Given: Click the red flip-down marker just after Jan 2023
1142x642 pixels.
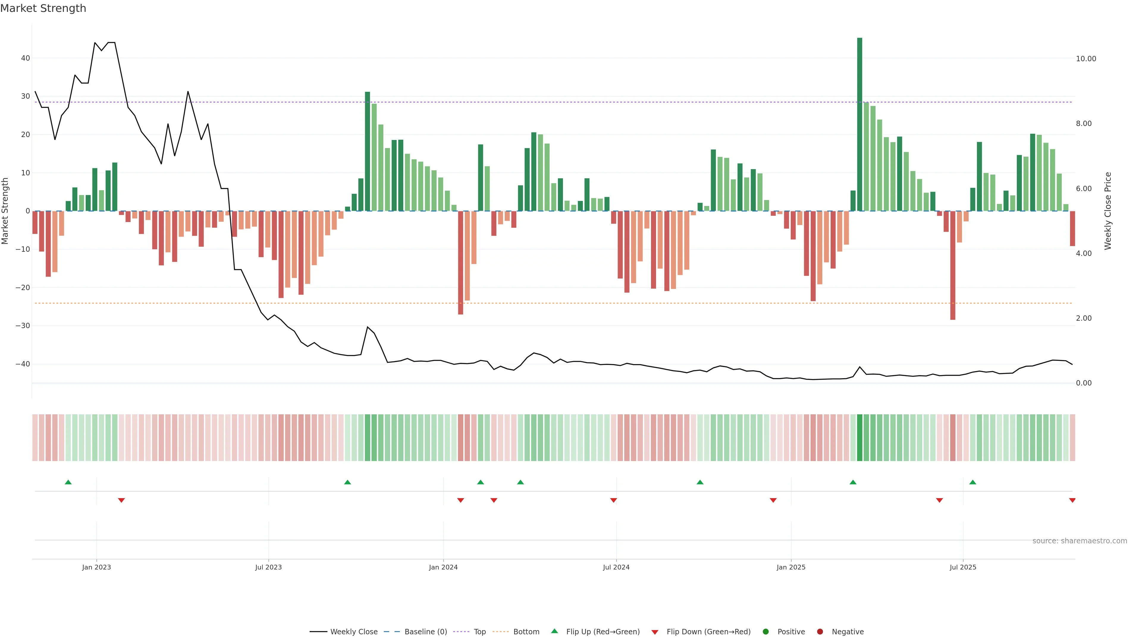Looking at the screenshot, I should (121, 500).
